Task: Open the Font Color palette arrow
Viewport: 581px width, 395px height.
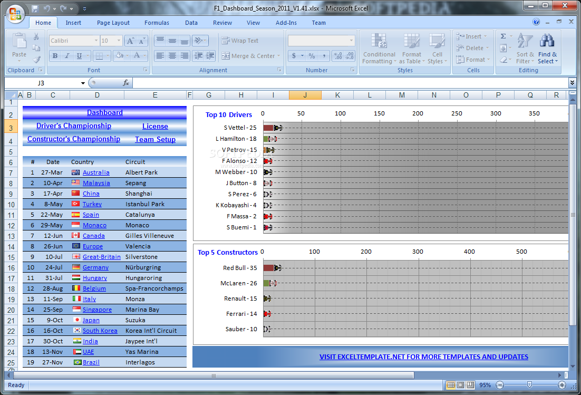Action: coord(145,56)
